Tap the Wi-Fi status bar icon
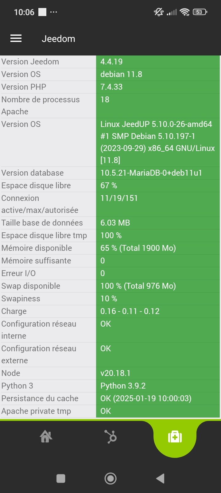The height and width of the screenshot is (493, 221). (185, 12)
